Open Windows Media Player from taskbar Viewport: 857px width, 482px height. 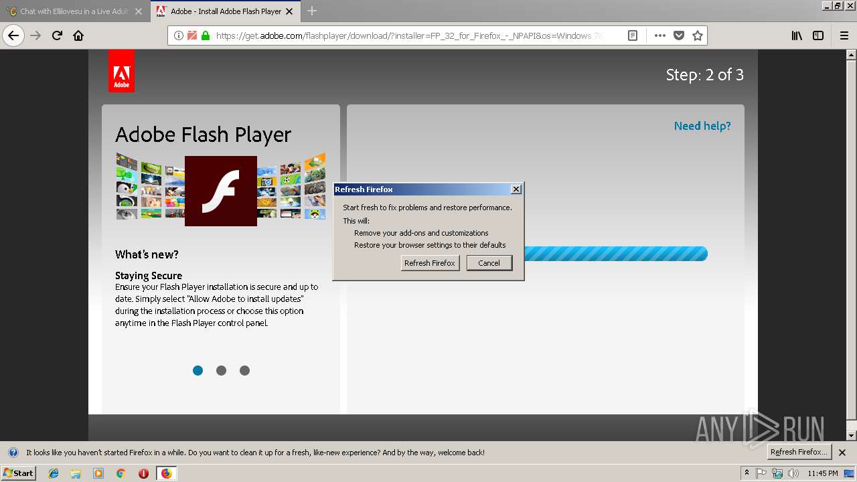98,473
